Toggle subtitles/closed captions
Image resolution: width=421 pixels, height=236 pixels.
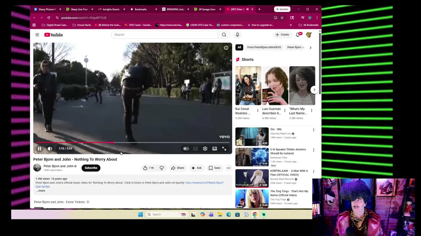(x=195, y=149)
